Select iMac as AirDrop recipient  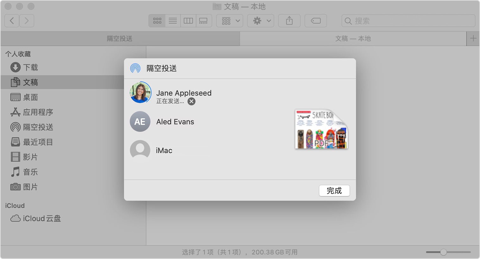click(164, 150)
